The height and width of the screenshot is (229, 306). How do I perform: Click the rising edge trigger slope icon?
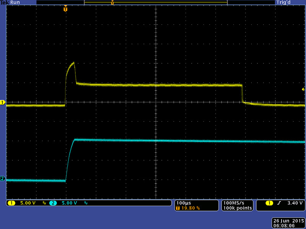(x=279, y=203)
